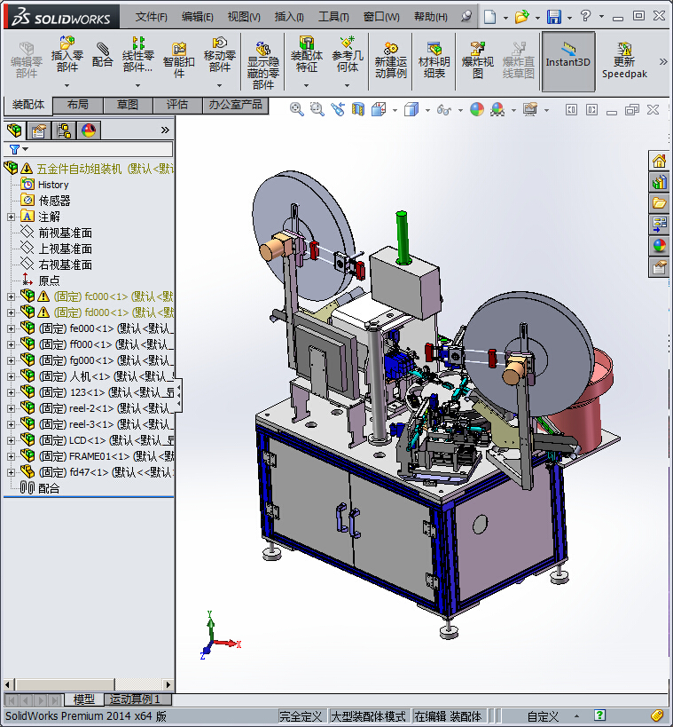Toggle Instant3D button
673x727 pixels.
pos(567,61)
